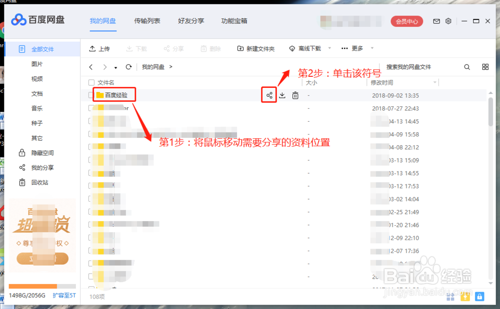Viewport: 500px width, 309px height.
Task: Click the Baidu Netdisk logo
Action: tap(37, 20)
